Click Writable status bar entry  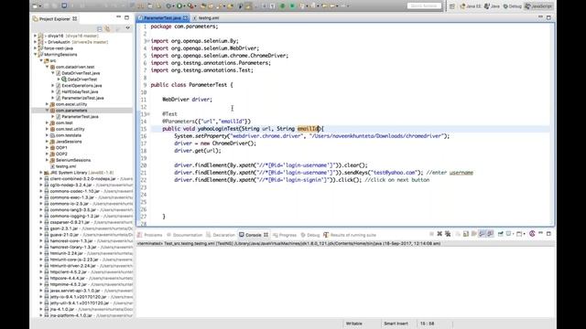pyautogui.click(x=354, y=324)
